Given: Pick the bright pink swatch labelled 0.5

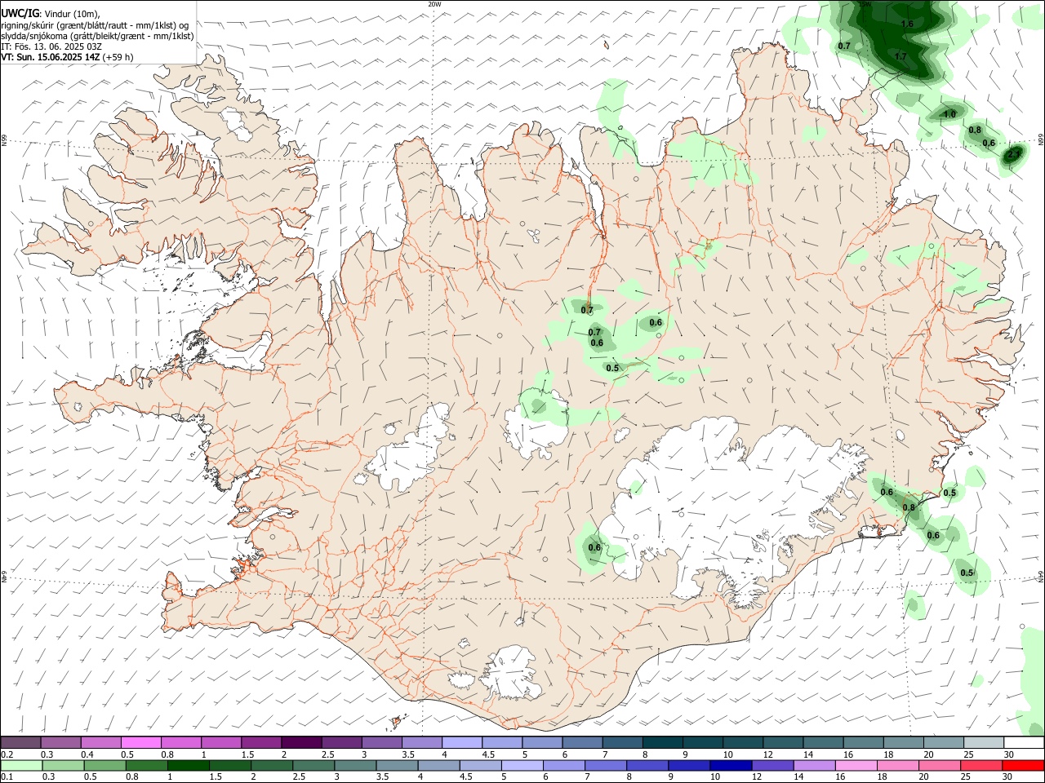Looking at the screenshot, I should click(140, 743).
